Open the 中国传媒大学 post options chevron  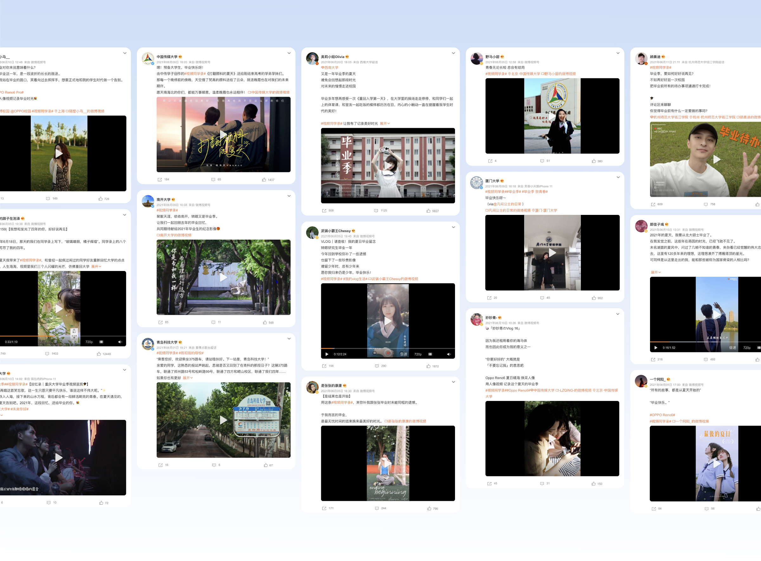tap(289, 53)
